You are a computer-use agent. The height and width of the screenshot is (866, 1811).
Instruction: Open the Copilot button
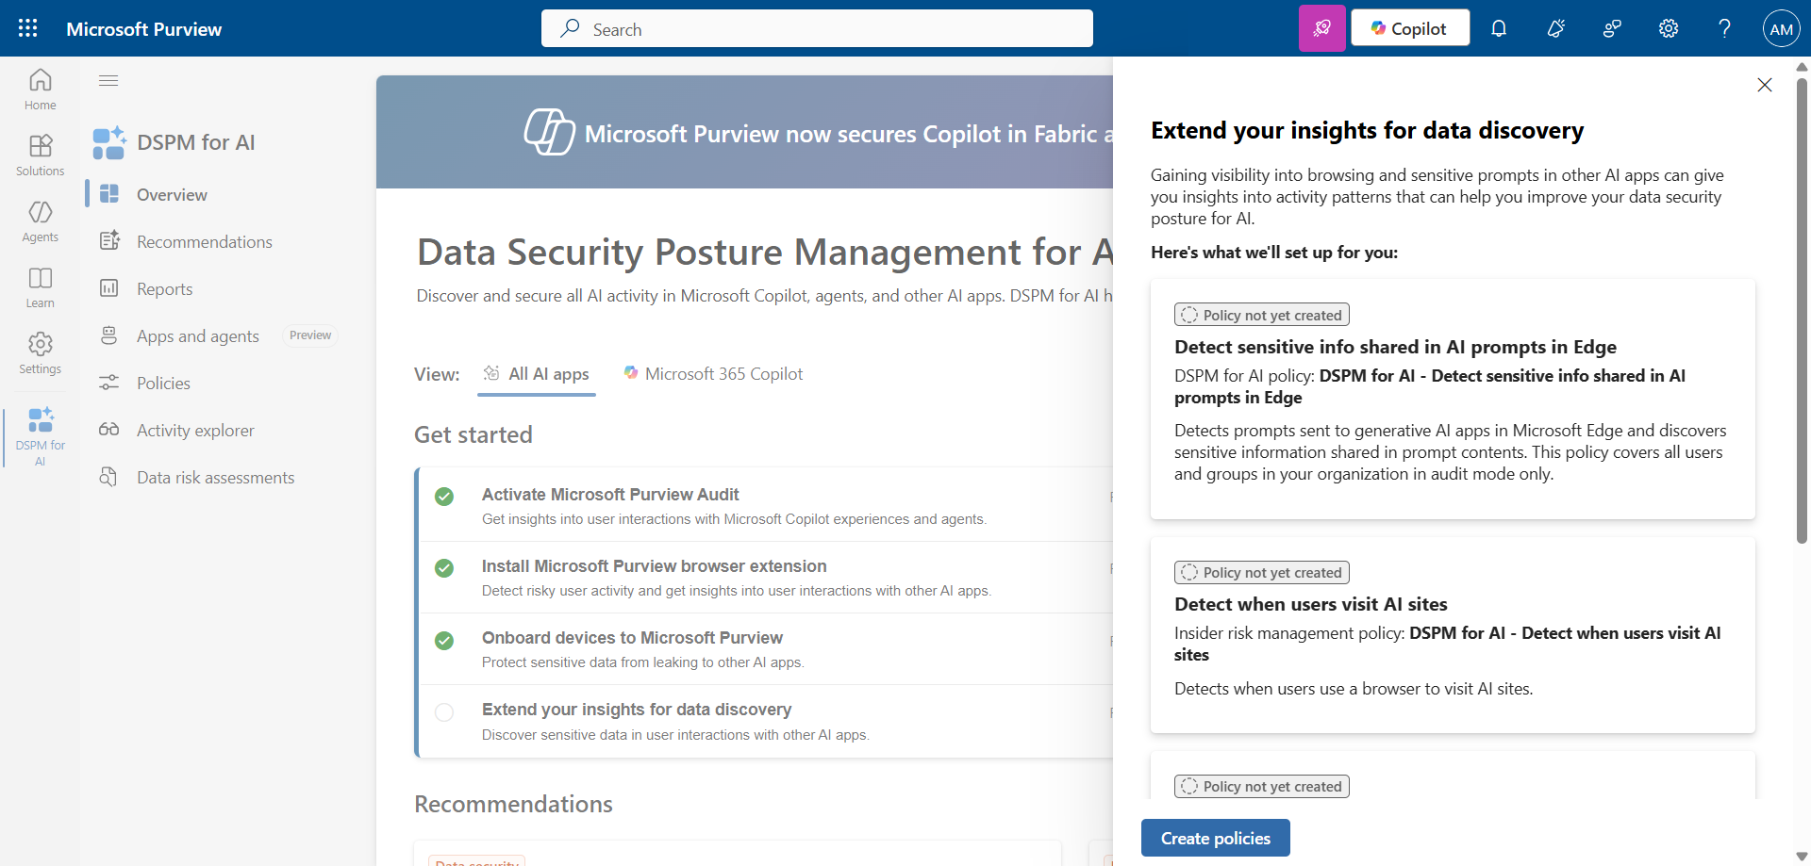(1409, 28)
